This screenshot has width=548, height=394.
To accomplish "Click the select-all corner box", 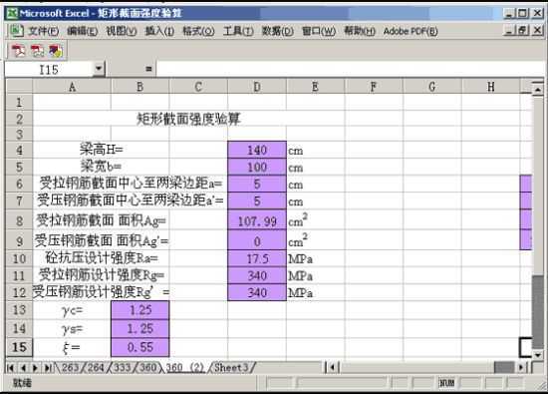I will tap(19, 87).
